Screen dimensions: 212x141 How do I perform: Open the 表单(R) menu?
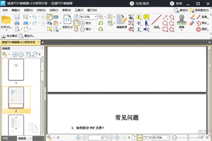coord(67,10)
